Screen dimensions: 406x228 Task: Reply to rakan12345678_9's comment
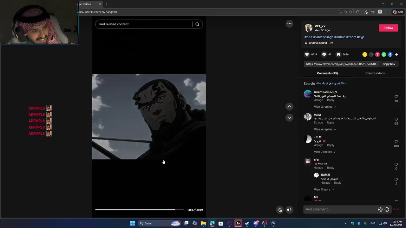[331, 100]
